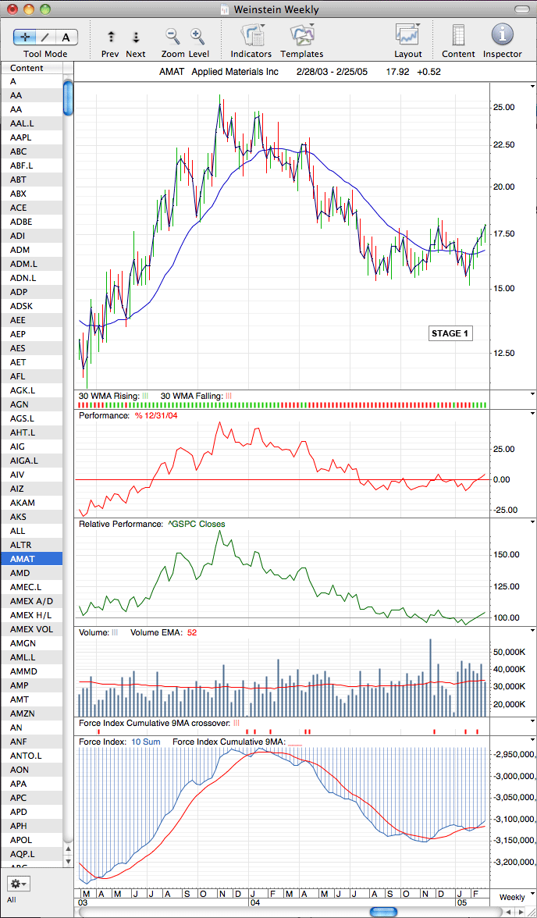Click the list scroll up arrow
The image size is (537, 918).
[68, 849]
